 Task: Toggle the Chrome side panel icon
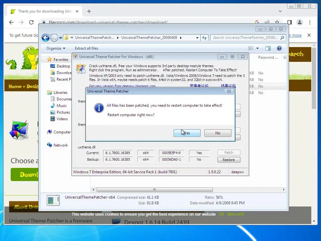click(289, 22)
